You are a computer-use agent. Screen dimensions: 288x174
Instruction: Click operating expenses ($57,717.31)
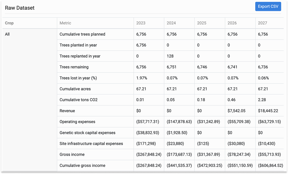pos(147,122)
